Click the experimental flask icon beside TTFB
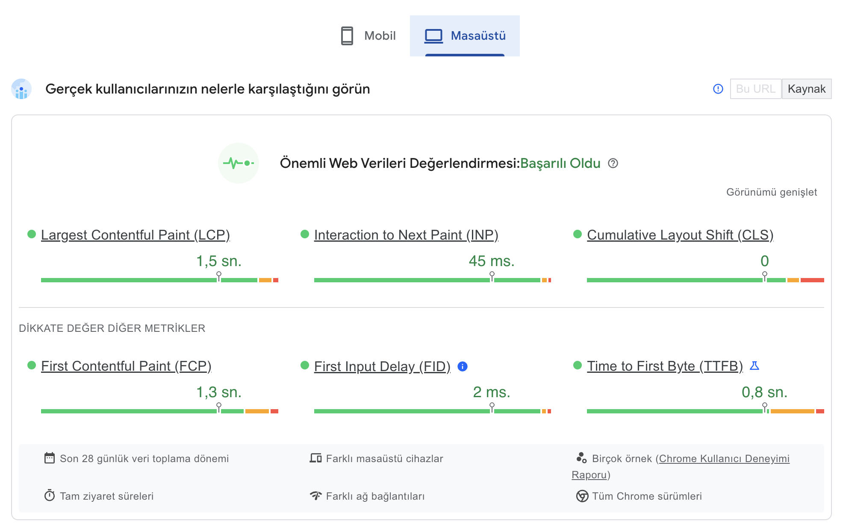 (755, 366)
